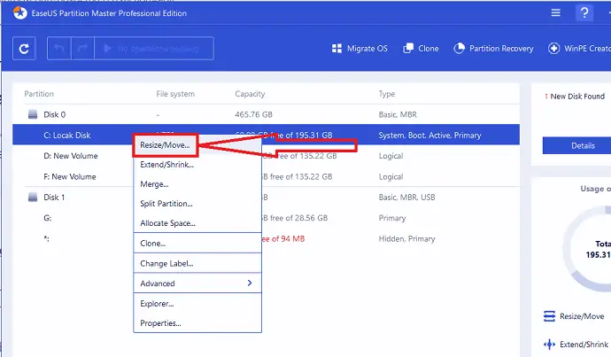Viewport: 611px width, 357px height.
Task: Click the No operations pending execute button
Action: tap(154, 49)
